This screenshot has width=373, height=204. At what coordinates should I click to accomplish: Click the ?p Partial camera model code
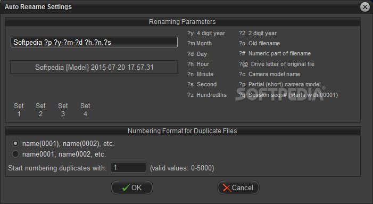point(280,84)
